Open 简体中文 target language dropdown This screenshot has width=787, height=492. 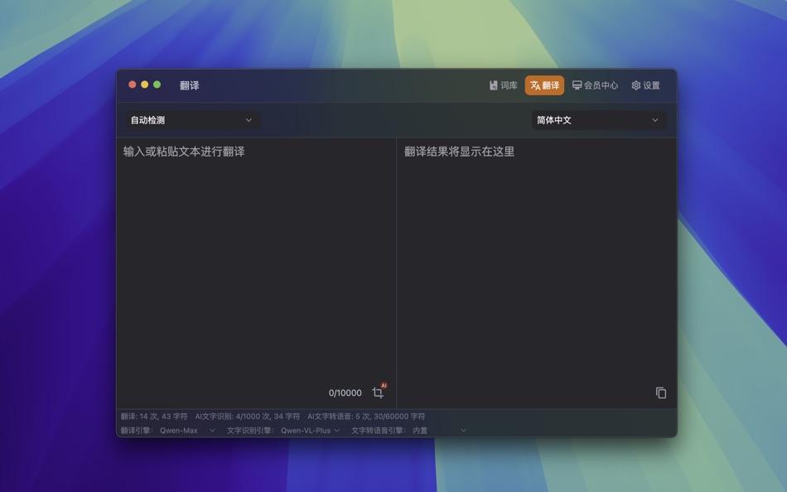(x=599, y=120)
